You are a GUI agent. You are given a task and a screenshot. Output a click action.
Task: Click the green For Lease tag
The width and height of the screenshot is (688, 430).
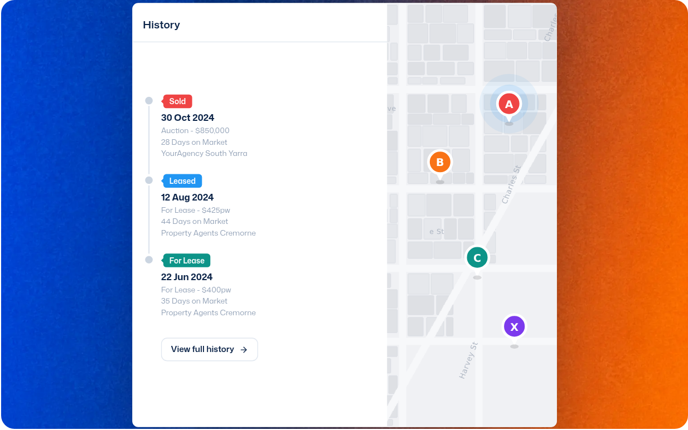tap(186, 261)
